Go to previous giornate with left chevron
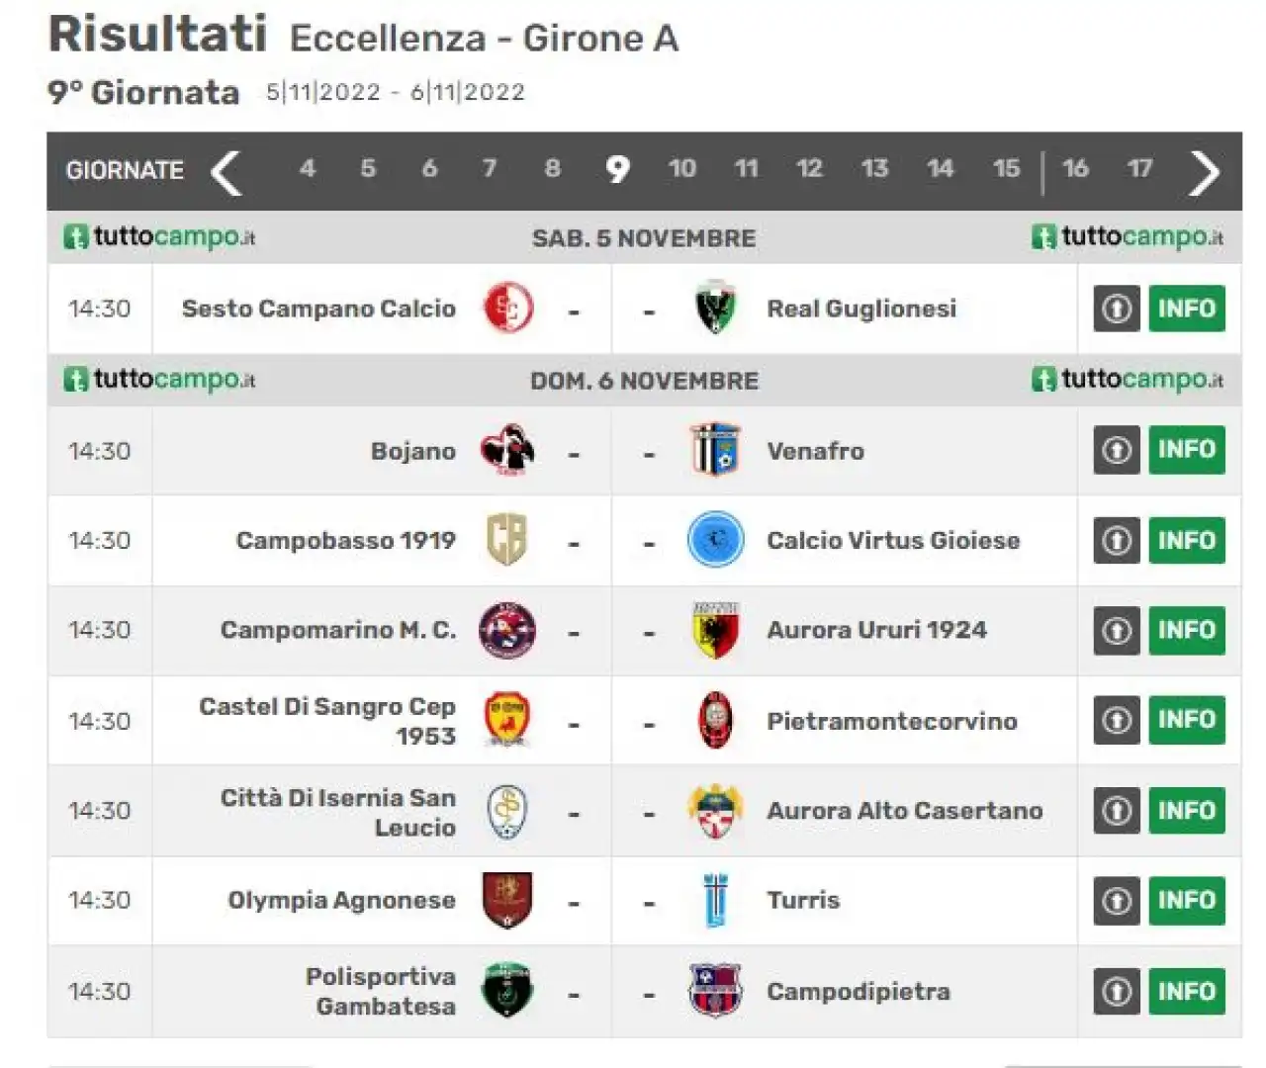The image size is (1266, 1068). pos(226,172)
